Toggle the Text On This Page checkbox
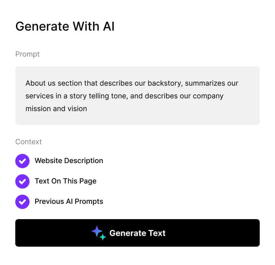The width and height of the screenshot is (275, 265). (22, 181)
